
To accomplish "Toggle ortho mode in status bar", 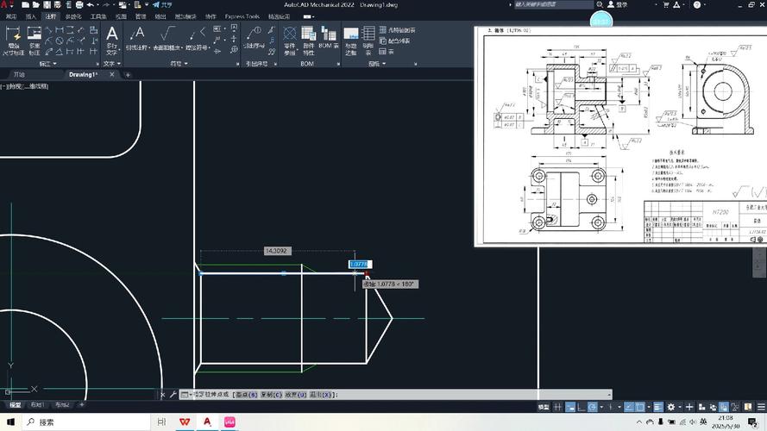I will (582, 407).
